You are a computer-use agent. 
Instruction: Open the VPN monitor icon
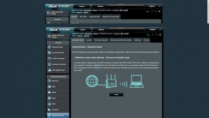pos(49,104)
